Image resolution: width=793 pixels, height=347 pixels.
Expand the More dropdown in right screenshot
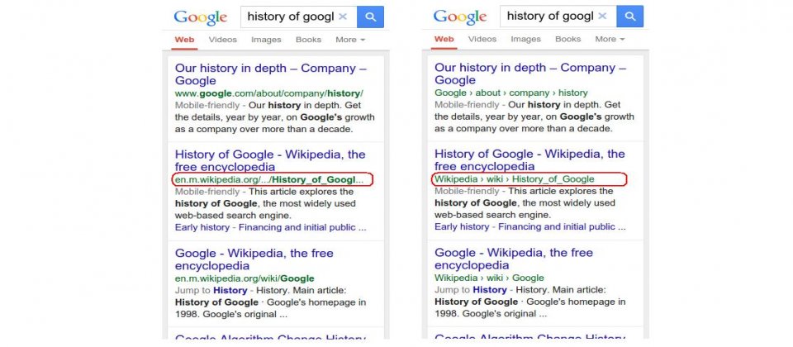click(610, 39)
